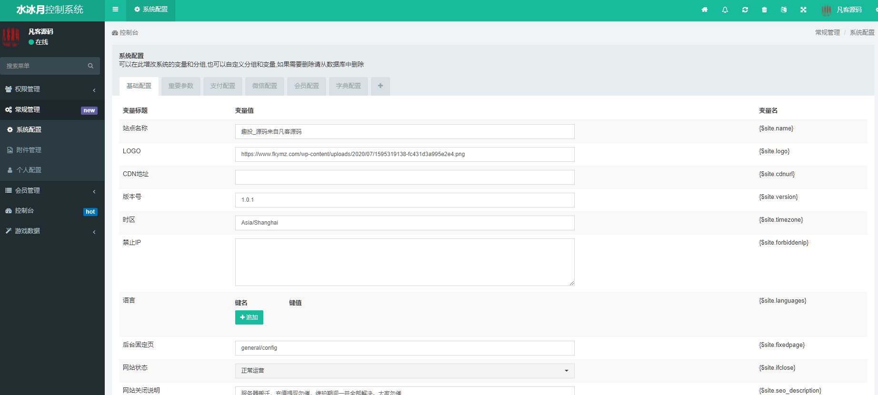Click the home icon in top bar
The width and height of the screenshot is (878, 395).
(705, 10)
